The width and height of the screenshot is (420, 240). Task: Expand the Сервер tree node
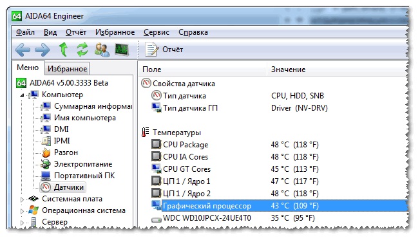point(23,223)
